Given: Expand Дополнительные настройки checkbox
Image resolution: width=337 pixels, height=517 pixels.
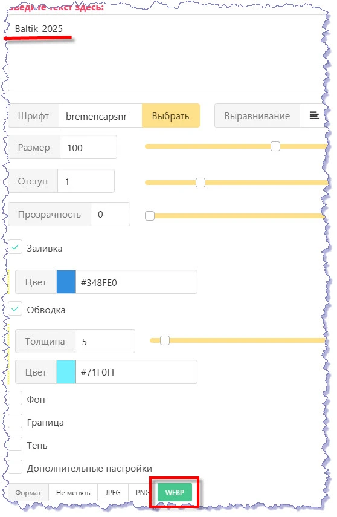Looking at the screenshot, I should 15,467.
